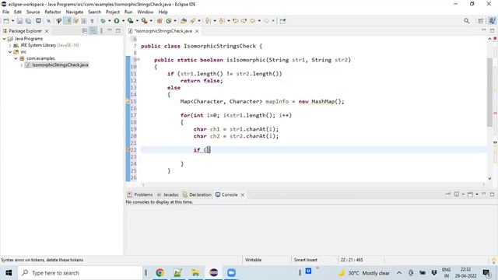Collapse the Java Programs project node
This screenshot has width=498, height=280.
[x=4, y=39]
